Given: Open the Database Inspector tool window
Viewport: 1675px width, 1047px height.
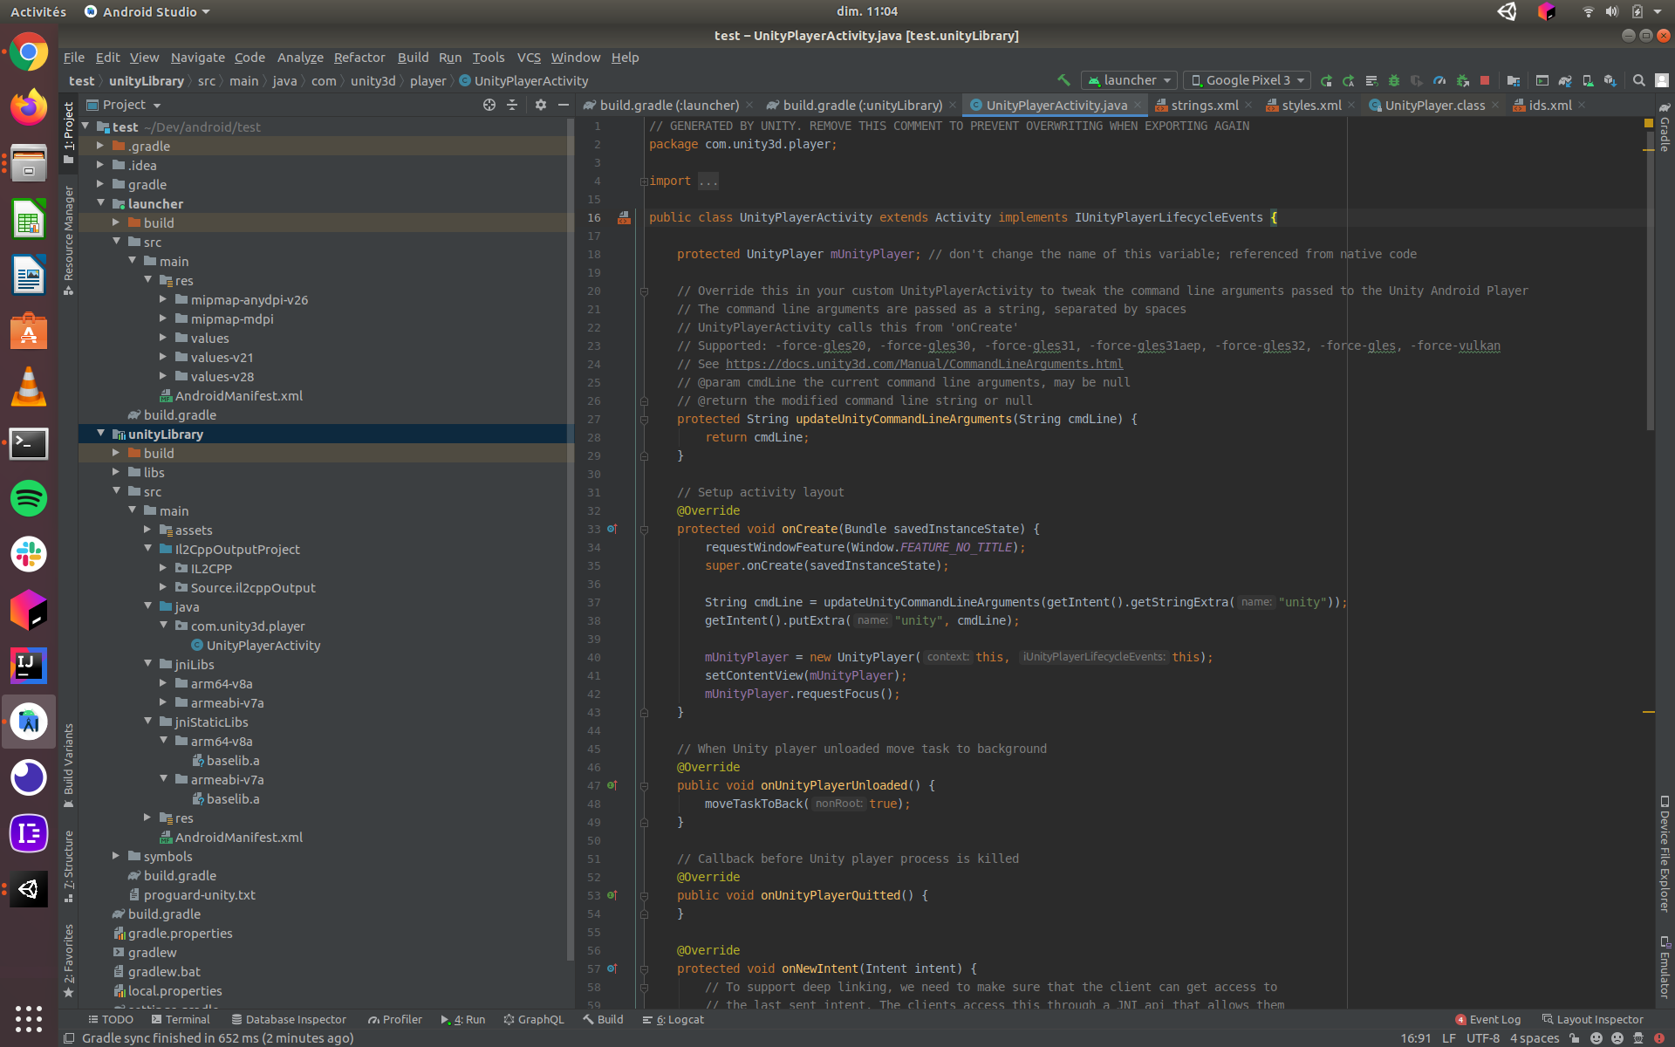Looking at the screenshot, I should pos(289,1019).
